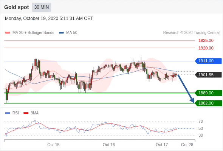Click the Oct 28 time axis label

coord(187,145)
